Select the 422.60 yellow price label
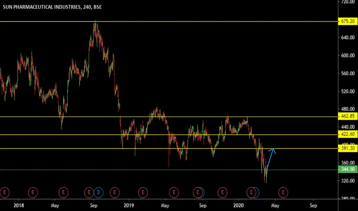 pyautogui.click(x=348, y=134)
